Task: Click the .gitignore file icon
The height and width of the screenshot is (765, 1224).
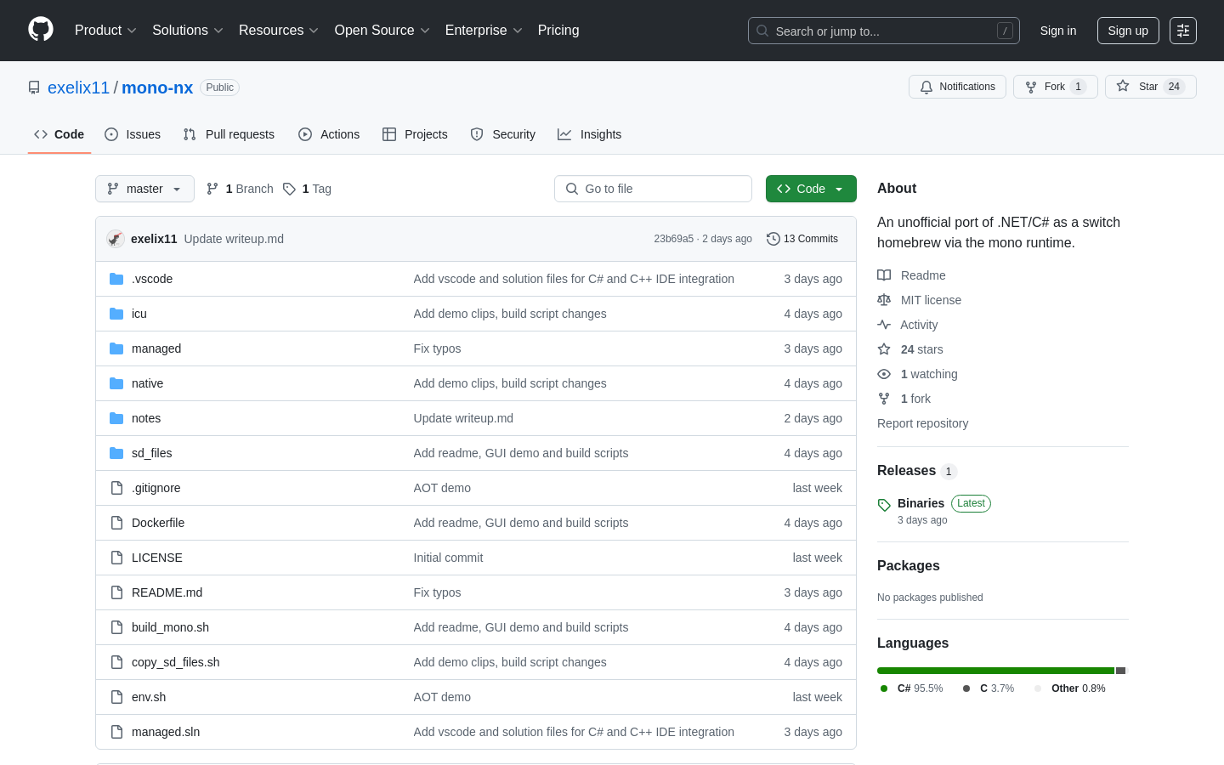Action: 116,488
